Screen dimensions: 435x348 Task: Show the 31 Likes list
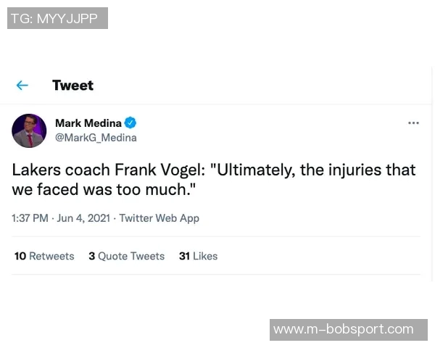coord(198,256)
